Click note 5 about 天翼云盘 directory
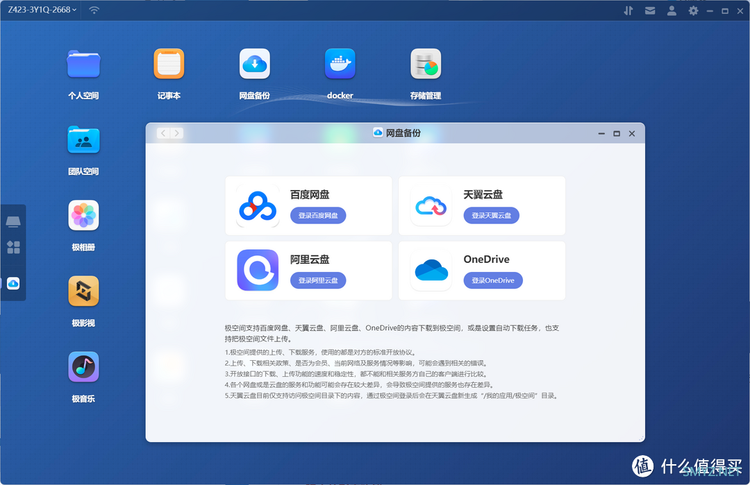This screenshot has height=485, width=750. click(392, 395)
